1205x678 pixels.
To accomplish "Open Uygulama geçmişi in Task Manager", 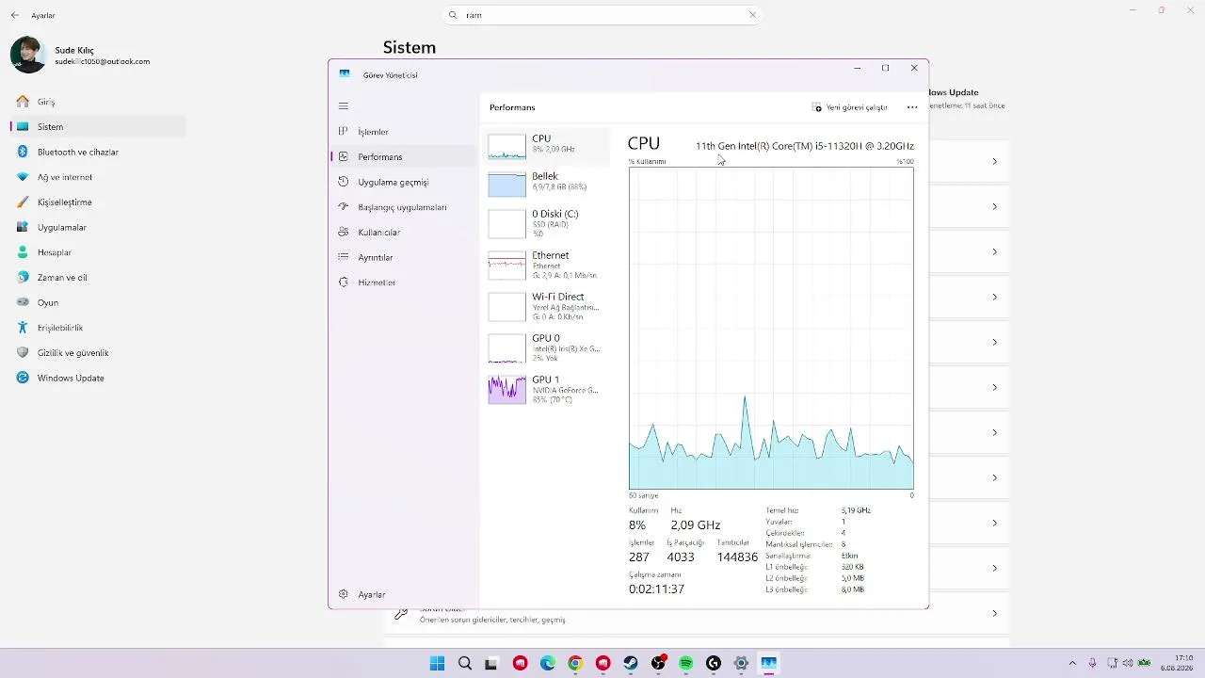I will pyautogui.click(x=405, y=182).
